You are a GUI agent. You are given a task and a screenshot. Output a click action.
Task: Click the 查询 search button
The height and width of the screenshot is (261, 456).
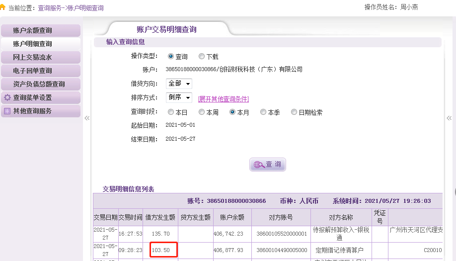[x=268, y=165]
